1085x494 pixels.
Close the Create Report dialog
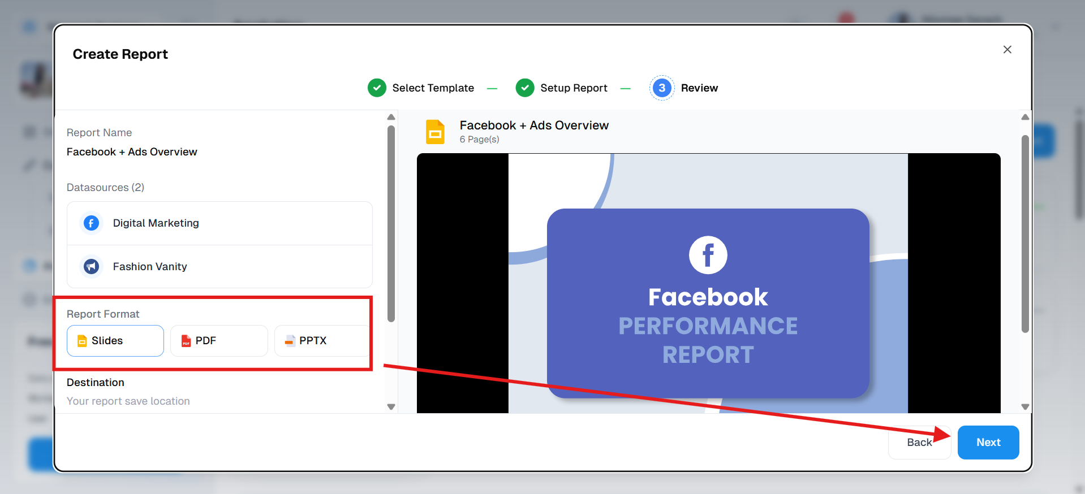1007,50
